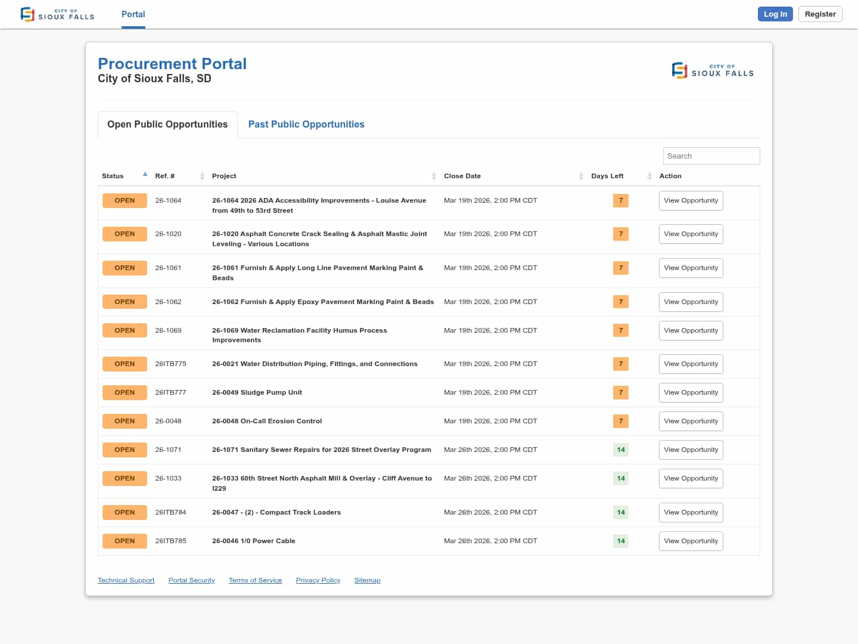Viewport: 858px width, 644px height.
Task: Click the Sioux Falls logo inside portal card
Action: [x=712, y=70]
